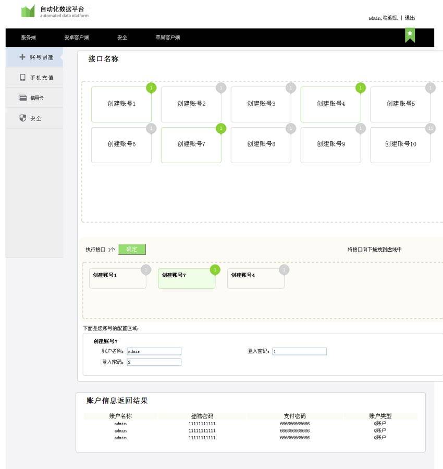Screen dimensions: 443x469
Task: Click the credit card icon for 信用卡
Action: 22,97
